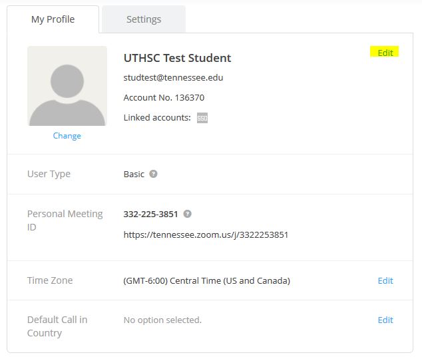Click the Personal Meeting ID number 332-225-3851

150,214
